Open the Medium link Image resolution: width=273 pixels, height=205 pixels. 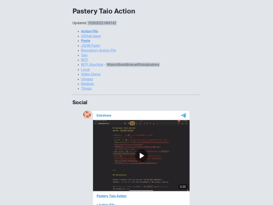[x=87, y=84]
